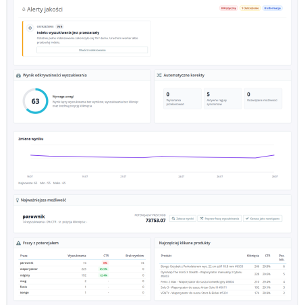Mark parownik opportunity as resolved
Viewport: 305px width, 305px height.
click(262, 219)
